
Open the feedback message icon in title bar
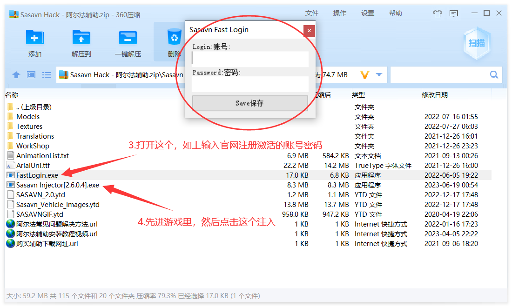(x=453, y=13)
